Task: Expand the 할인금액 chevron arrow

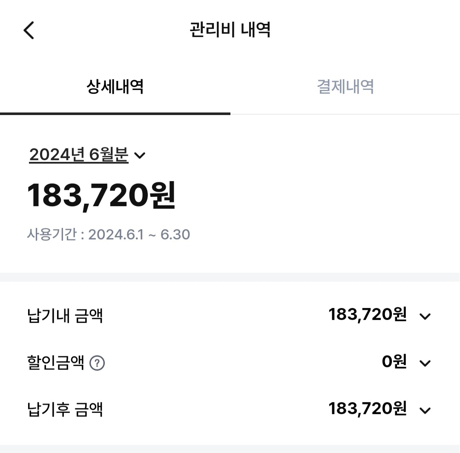Action: pos(425,363)
